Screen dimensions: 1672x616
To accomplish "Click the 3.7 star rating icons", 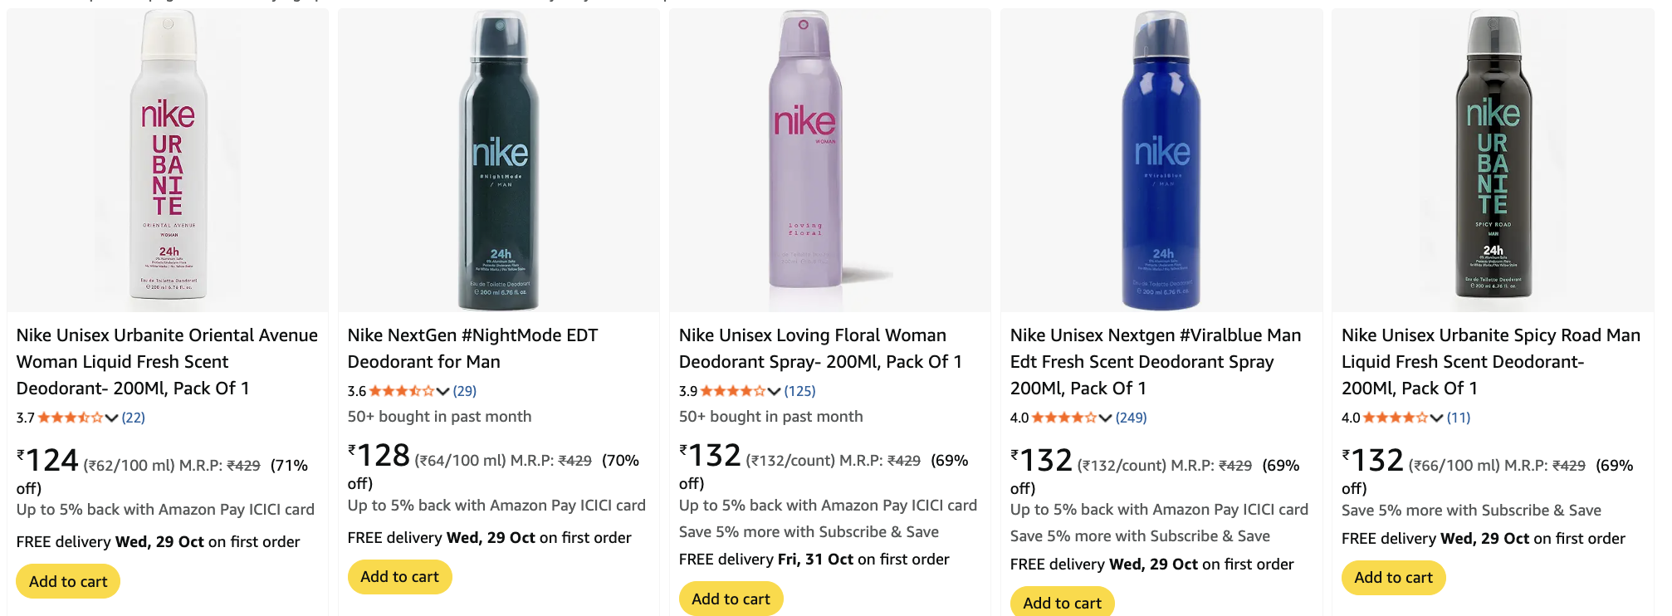I will pos(71,418).
